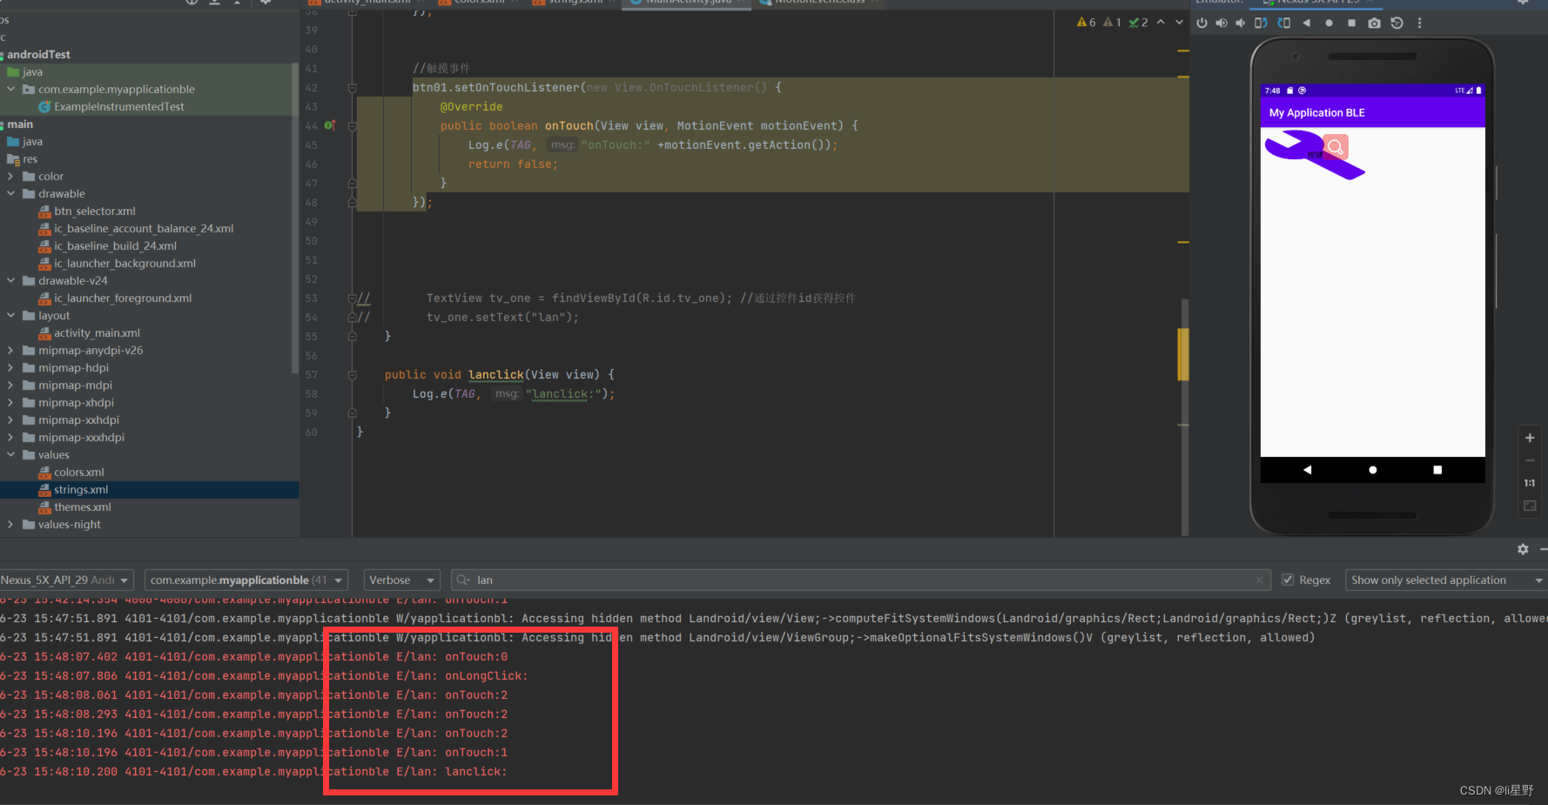
Task: Fold the lanclick method at line 57
Action: point(352,375)
